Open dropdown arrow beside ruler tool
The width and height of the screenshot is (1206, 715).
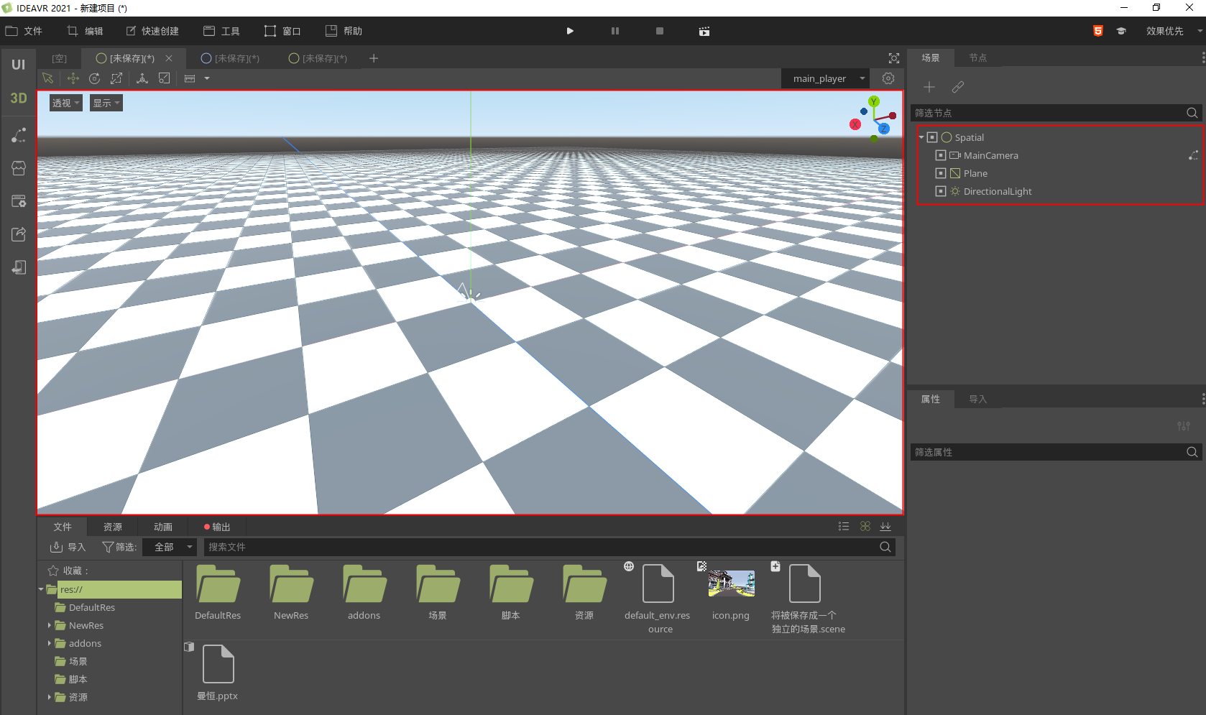pos(207,78)
